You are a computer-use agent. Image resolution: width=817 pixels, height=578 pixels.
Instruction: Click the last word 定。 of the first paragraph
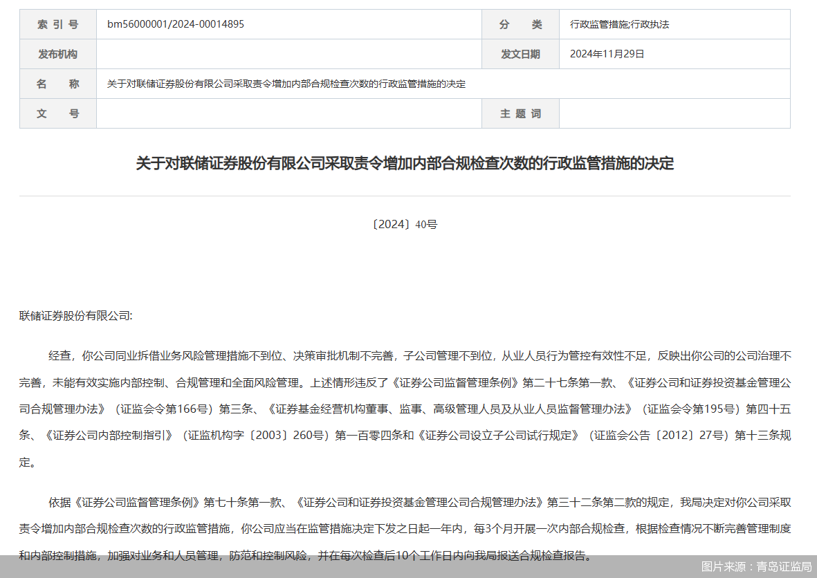pos(27,463)
